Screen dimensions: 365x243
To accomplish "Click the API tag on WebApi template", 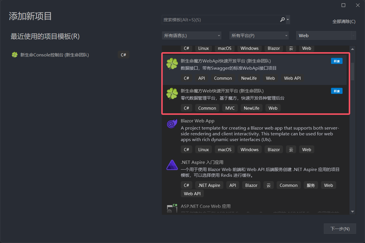I will click(x=201, y=78).
